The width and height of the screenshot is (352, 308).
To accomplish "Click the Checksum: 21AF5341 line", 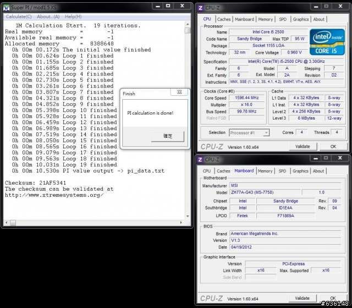I will coord(35,183).
